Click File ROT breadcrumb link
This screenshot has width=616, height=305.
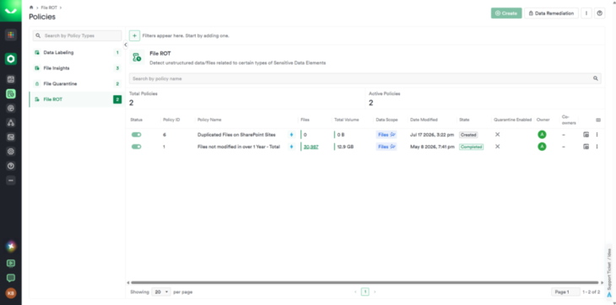49,8
